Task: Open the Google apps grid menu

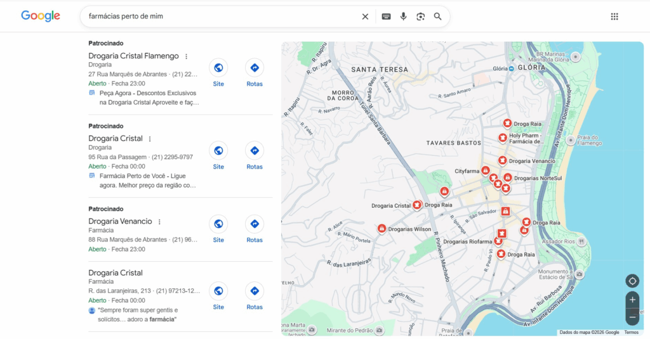Action: (614, 16)
